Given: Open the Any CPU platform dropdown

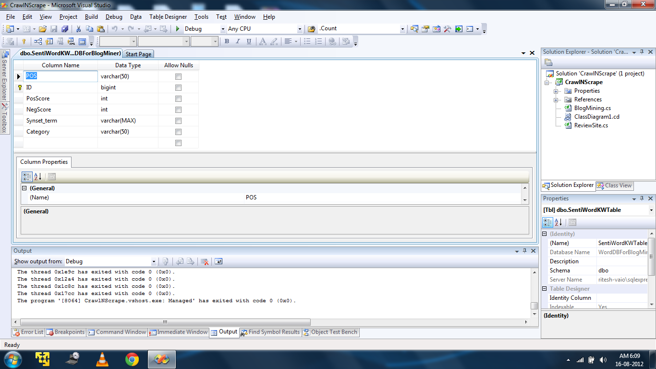Looking at the screenshot, I should point(300,29).
